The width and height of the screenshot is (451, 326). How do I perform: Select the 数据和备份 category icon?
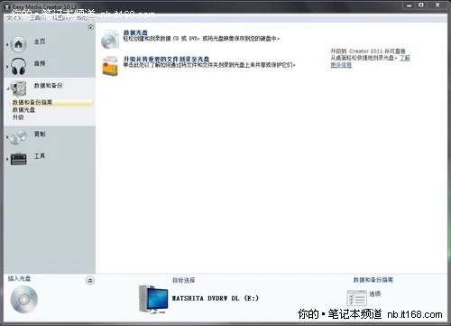point(19,88)
